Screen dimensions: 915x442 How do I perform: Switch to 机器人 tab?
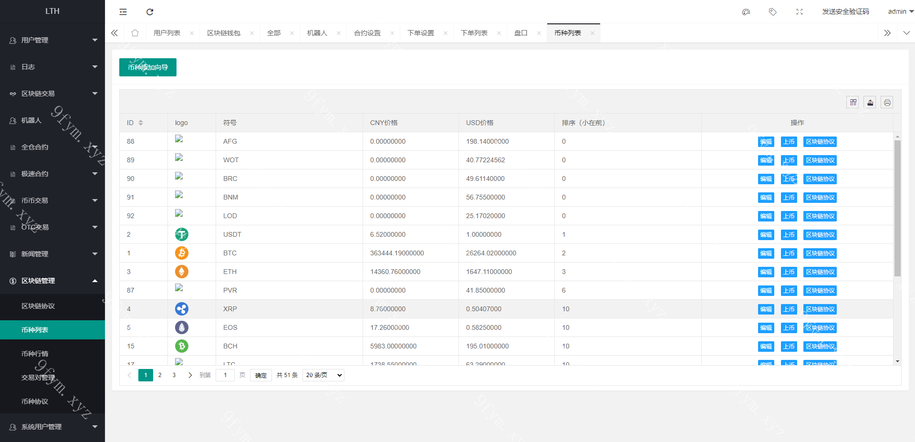click(x=317, y=33)
